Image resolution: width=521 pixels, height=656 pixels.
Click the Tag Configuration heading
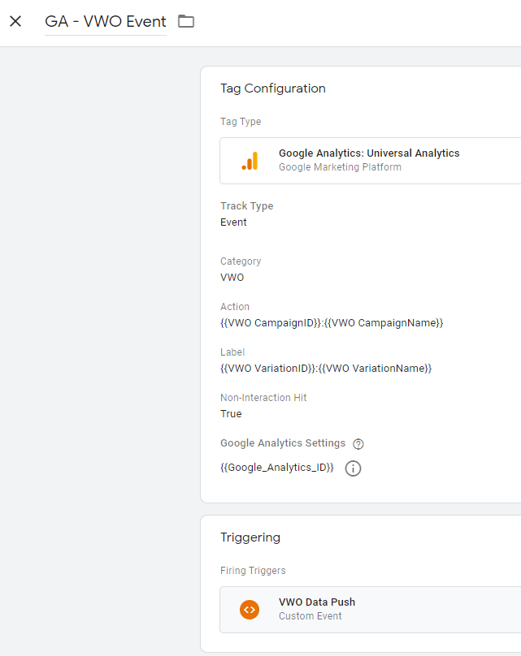point(273,88)
